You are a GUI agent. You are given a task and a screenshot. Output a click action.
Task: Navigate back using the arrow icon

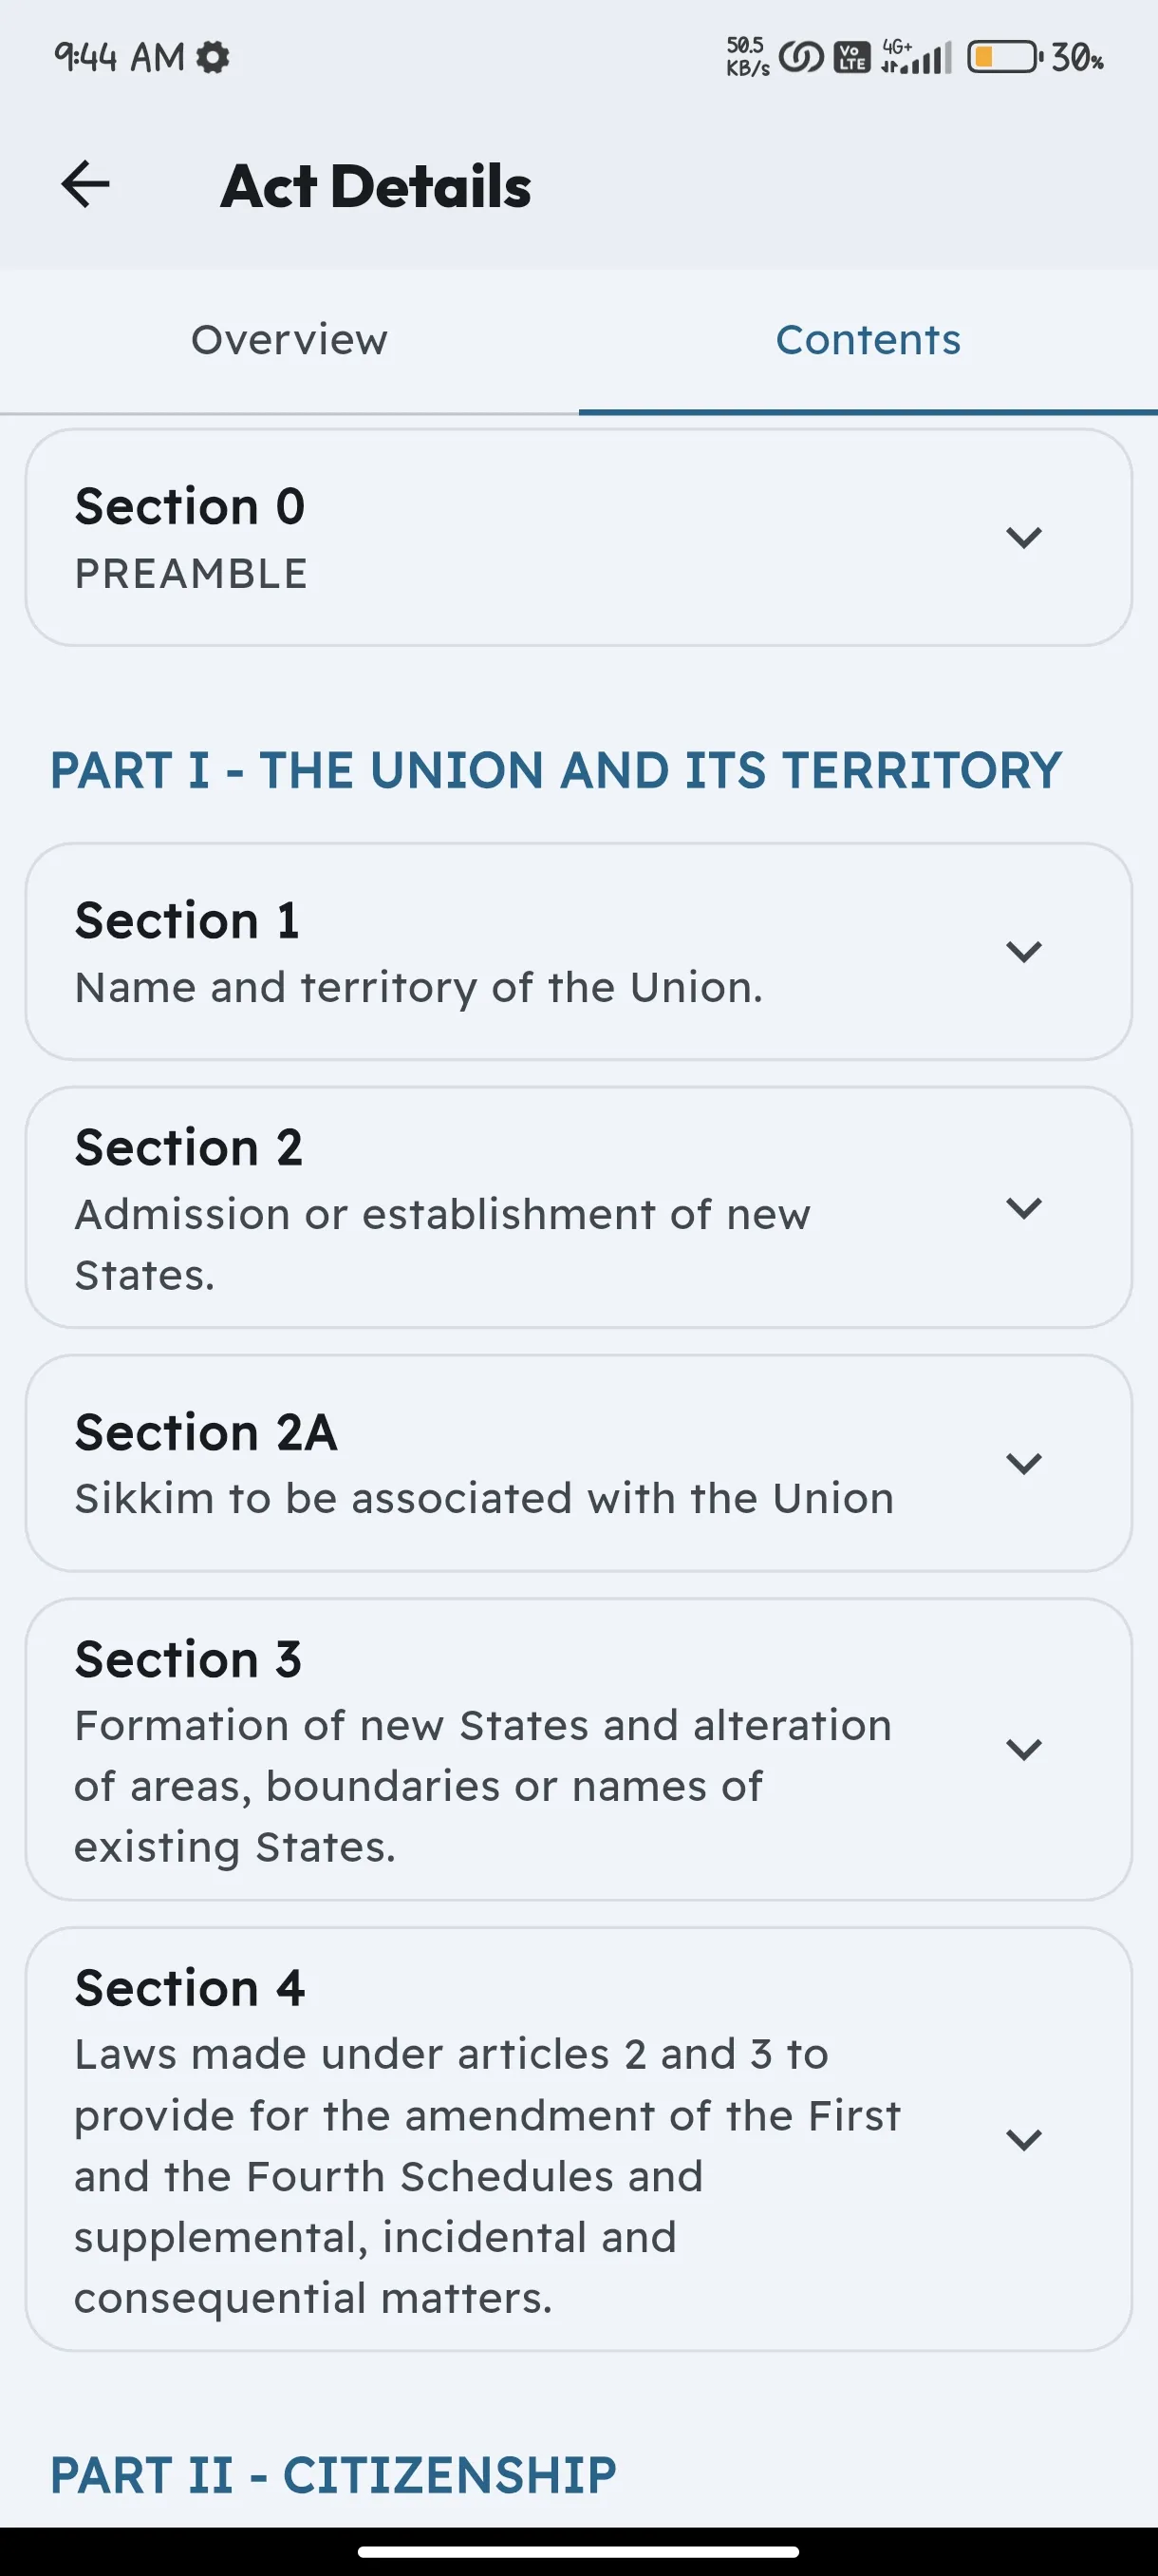(84, 184)
